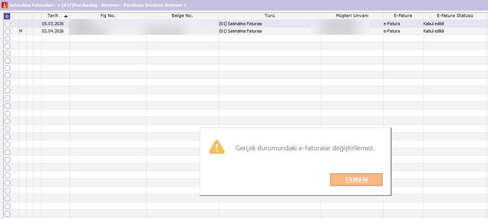Tick the checkbox for the 05.03.2026 invoice row

click(x=7, y=23)
